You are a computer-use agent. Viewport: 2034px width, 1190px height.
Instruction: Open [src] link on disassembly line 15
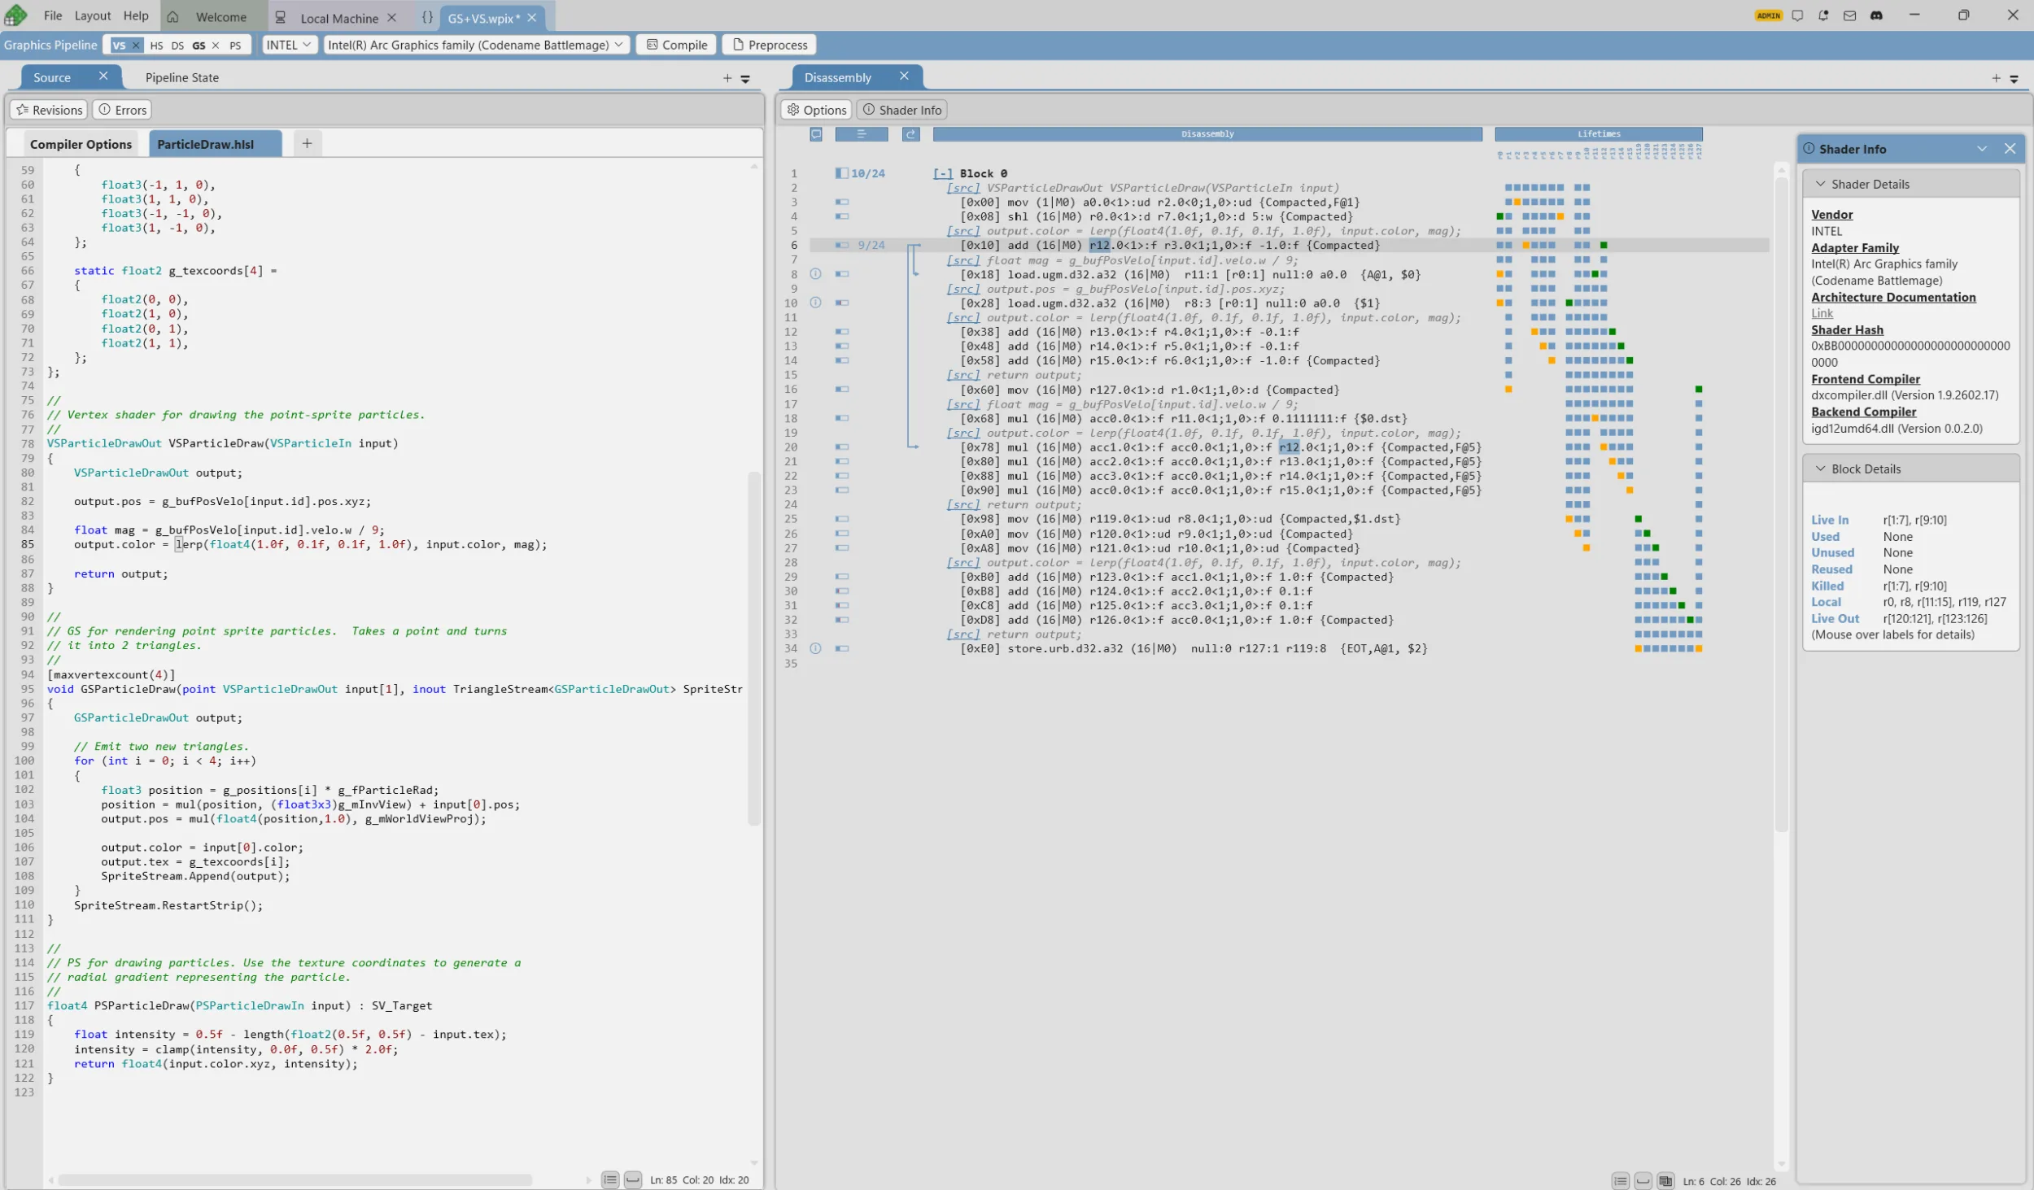[962, 375]
